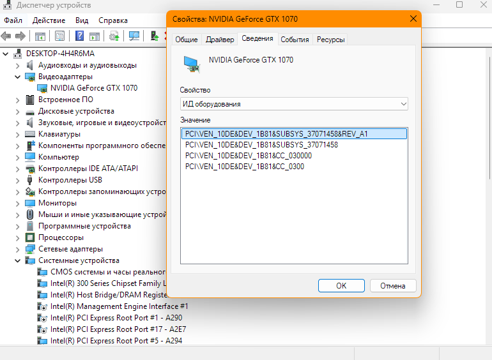Click the update driver toolbar icon with gear
This screenshot has height=360, width=492.
coord(114,36)
